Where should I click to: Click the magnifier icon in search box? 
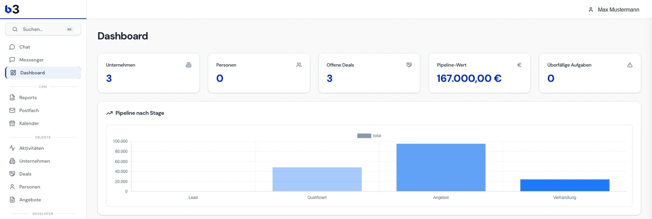(x=15, y=29)
